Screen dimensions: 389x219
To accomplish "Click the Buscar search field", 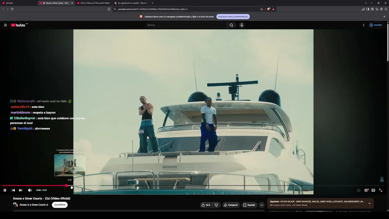I will tap(186, 25).
